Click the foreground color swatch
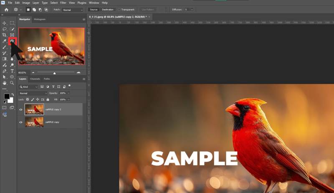Screen dimensions: 334x193 pyautogui.click(x=7, y=97)
